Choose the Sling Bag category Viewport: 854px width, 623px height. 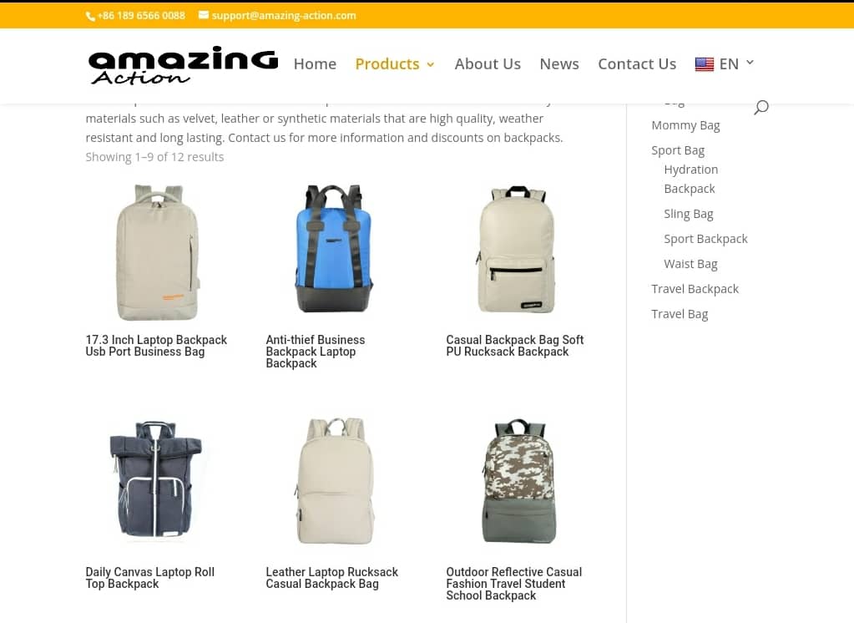pos(689,214)
